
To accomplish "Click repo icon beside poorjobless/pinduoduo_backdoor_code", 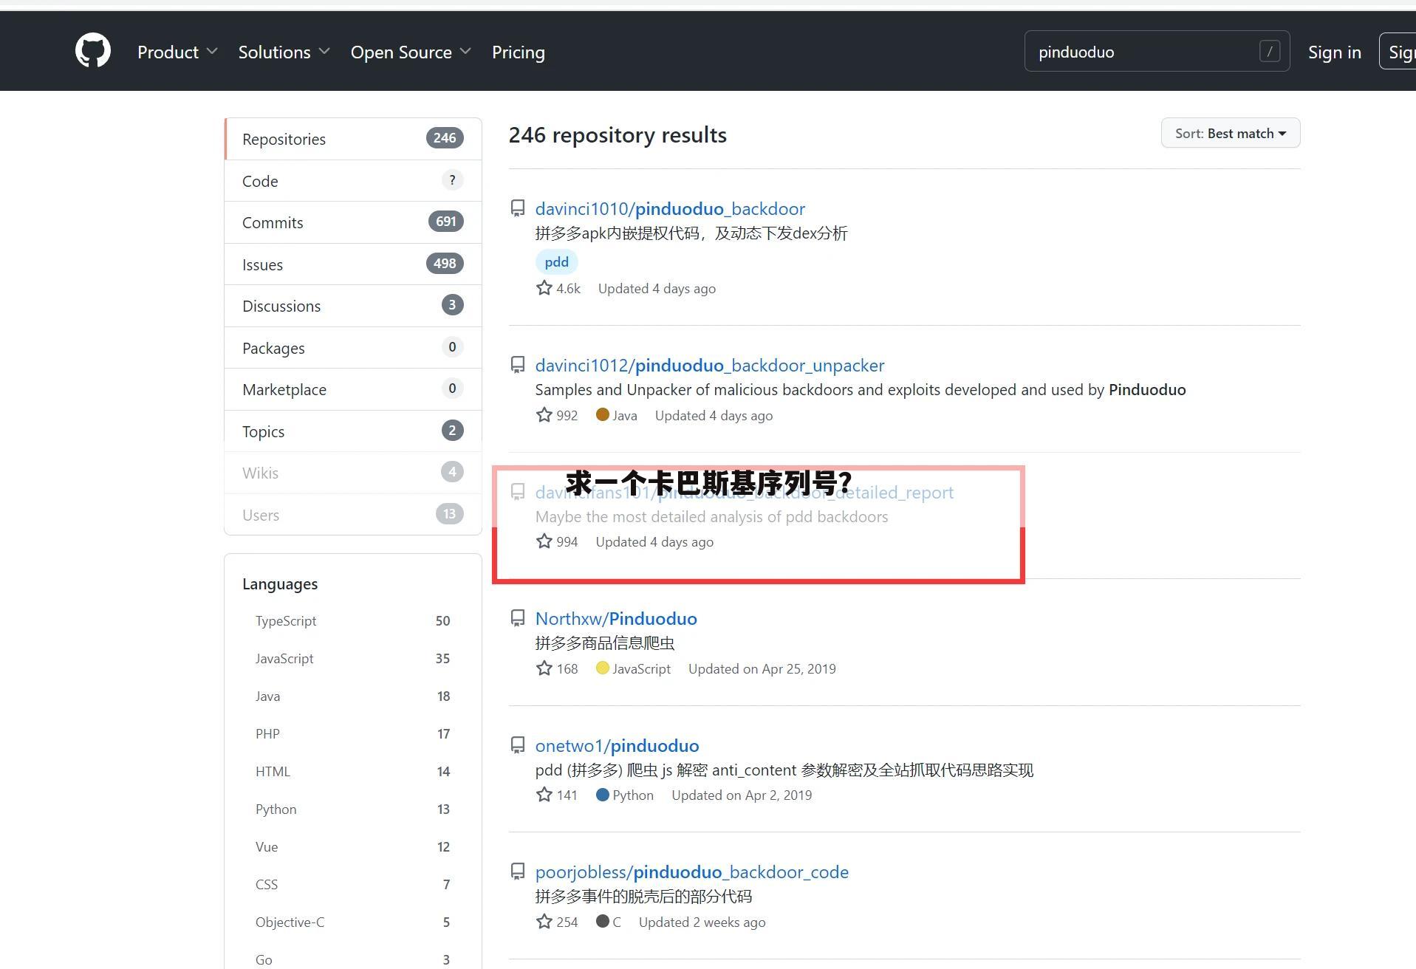I will pos(518,872).
